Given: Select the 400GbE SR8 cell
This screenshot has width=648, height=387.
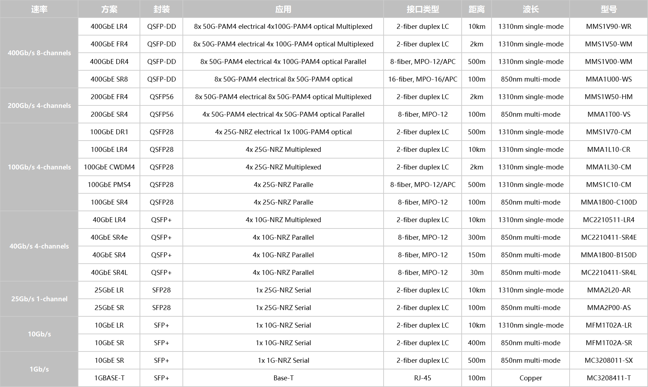Looking at the screenshot, I should [109, 79].
